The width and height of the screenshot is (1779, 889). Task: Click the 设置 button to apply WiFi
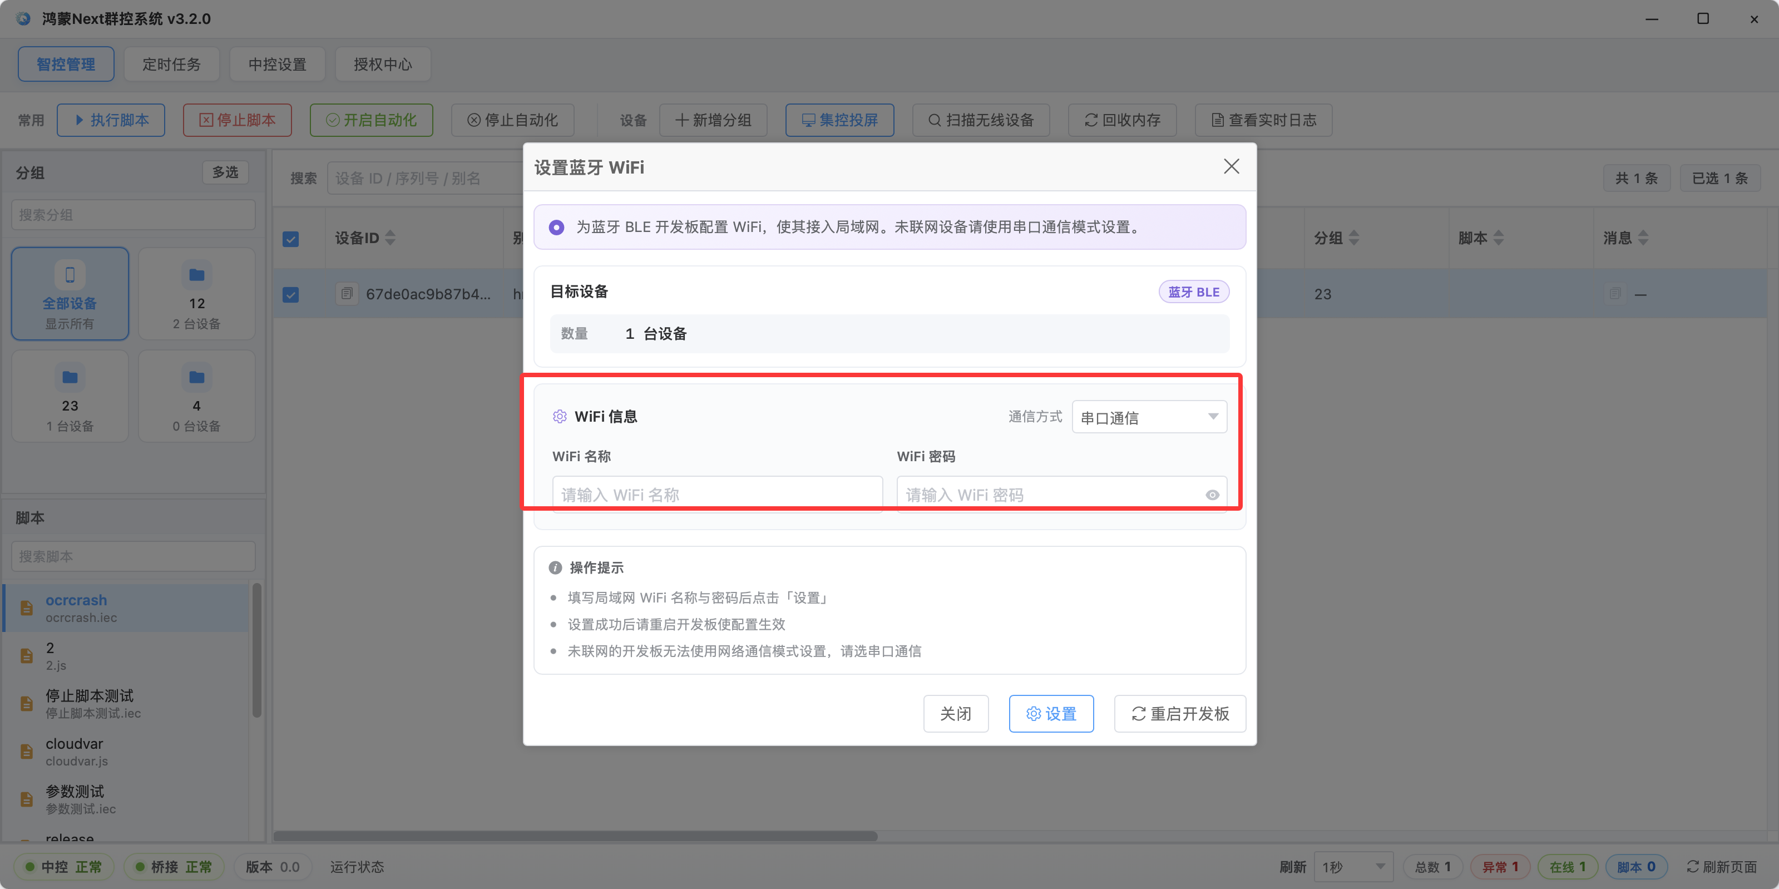pyautogui.click(x=1051, y=714)
